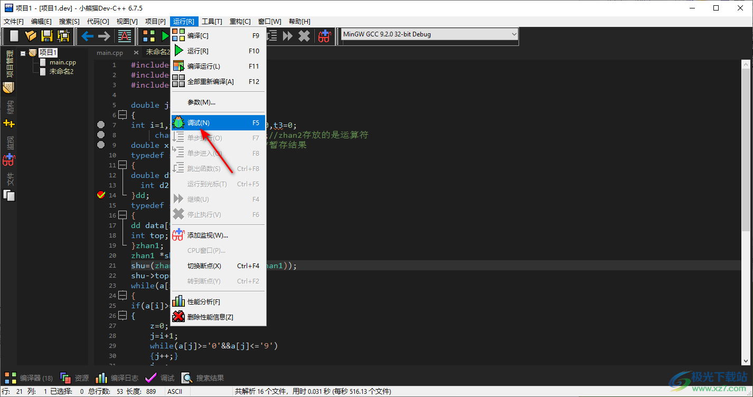
Task: Toggle the breakpoint marker on line 7
Action: [x=101, y=125]
